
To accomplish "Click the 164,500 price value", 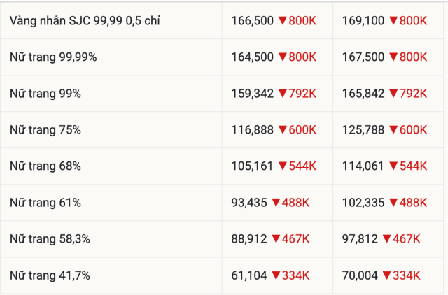I will pos(252,57).
